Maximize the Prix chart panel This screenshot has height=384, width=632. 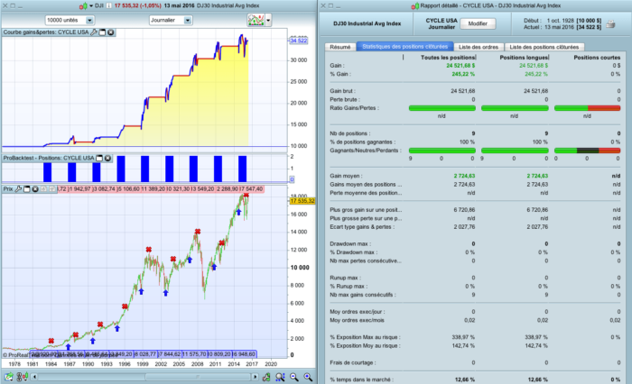[26, 188]
